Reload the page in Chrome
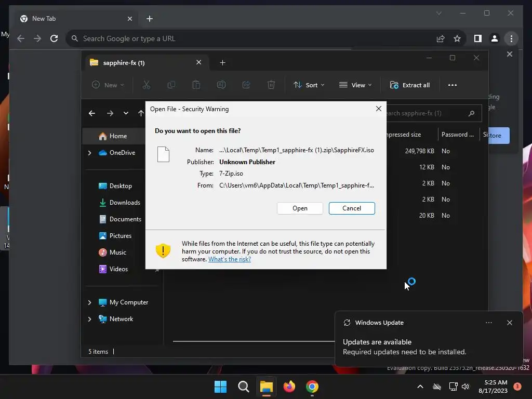The width and height of the screenshot is (532, 399). (54, 38)
